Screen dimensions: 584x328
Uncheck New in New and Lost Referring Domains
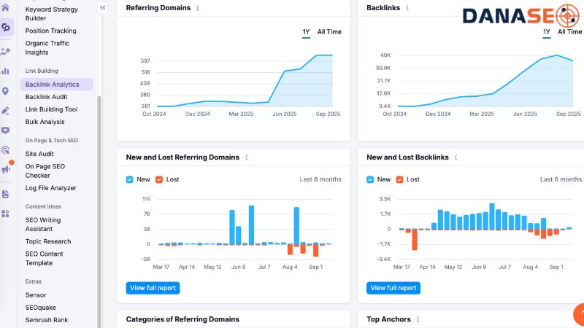[x=130, y=179]
